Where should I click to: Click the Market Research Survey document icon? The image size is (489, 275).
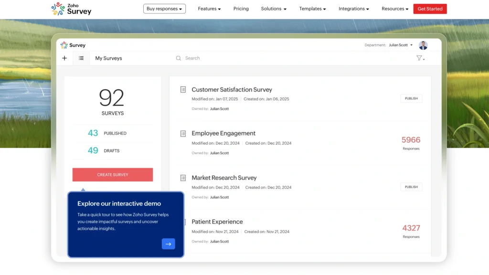[183, 178]
